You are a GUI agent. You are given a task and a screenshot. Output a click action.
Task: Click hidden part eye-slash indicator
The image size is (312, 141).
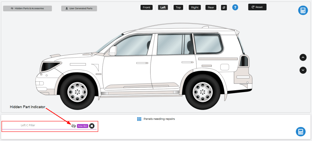(x=73, y=126)
